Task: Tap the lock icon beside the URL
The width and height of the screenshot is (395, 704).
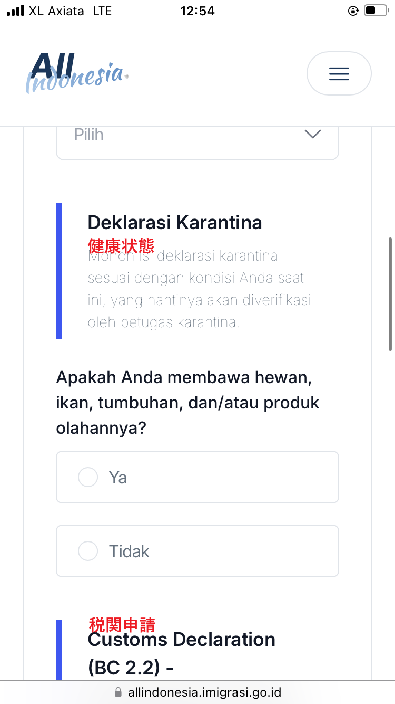Action: pos(118,692)
